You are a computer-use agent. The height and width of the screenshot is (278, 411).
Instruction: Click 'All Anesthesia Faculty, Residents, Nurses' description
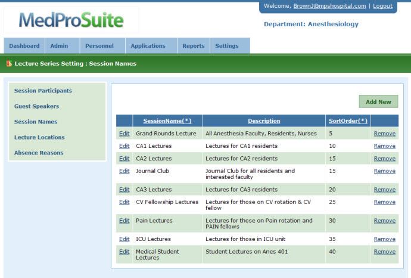pyautogui.click(x=261, y=134)
